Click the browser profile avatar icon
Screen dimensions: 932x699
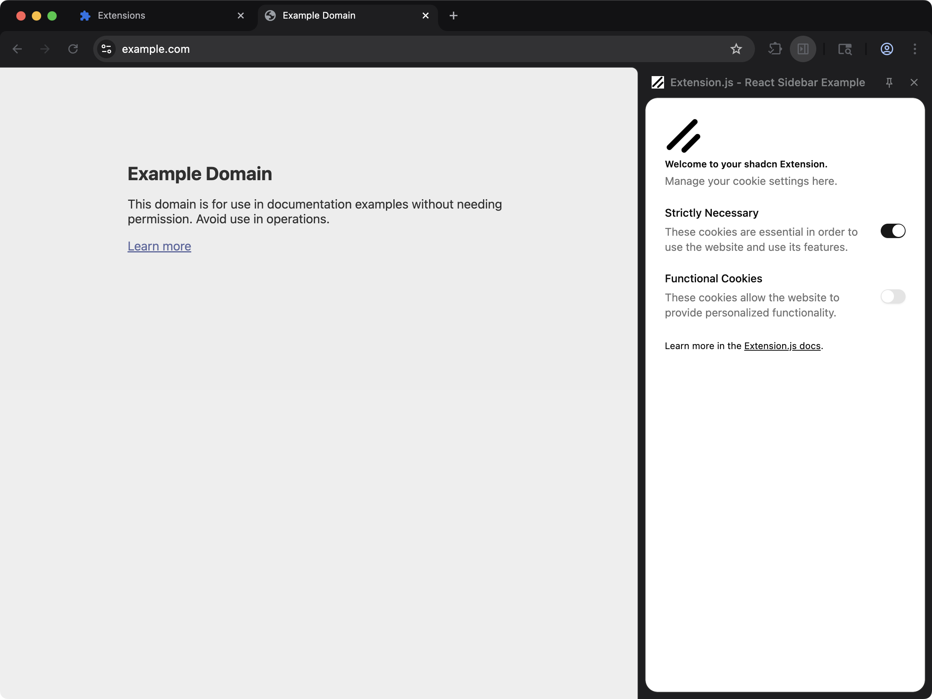click(x=887, y=49)
